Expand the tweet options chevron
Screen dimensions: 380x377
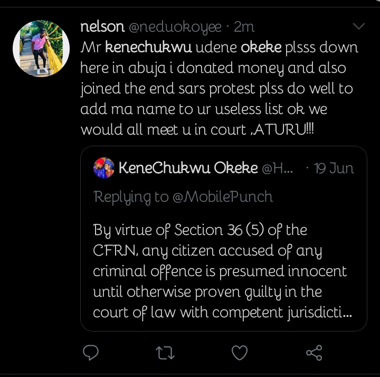(358, 26)
